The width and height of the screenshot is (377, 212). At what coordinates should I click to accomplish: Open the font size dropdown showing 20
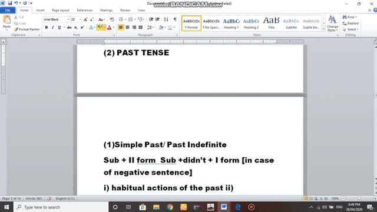coord(80,19)
